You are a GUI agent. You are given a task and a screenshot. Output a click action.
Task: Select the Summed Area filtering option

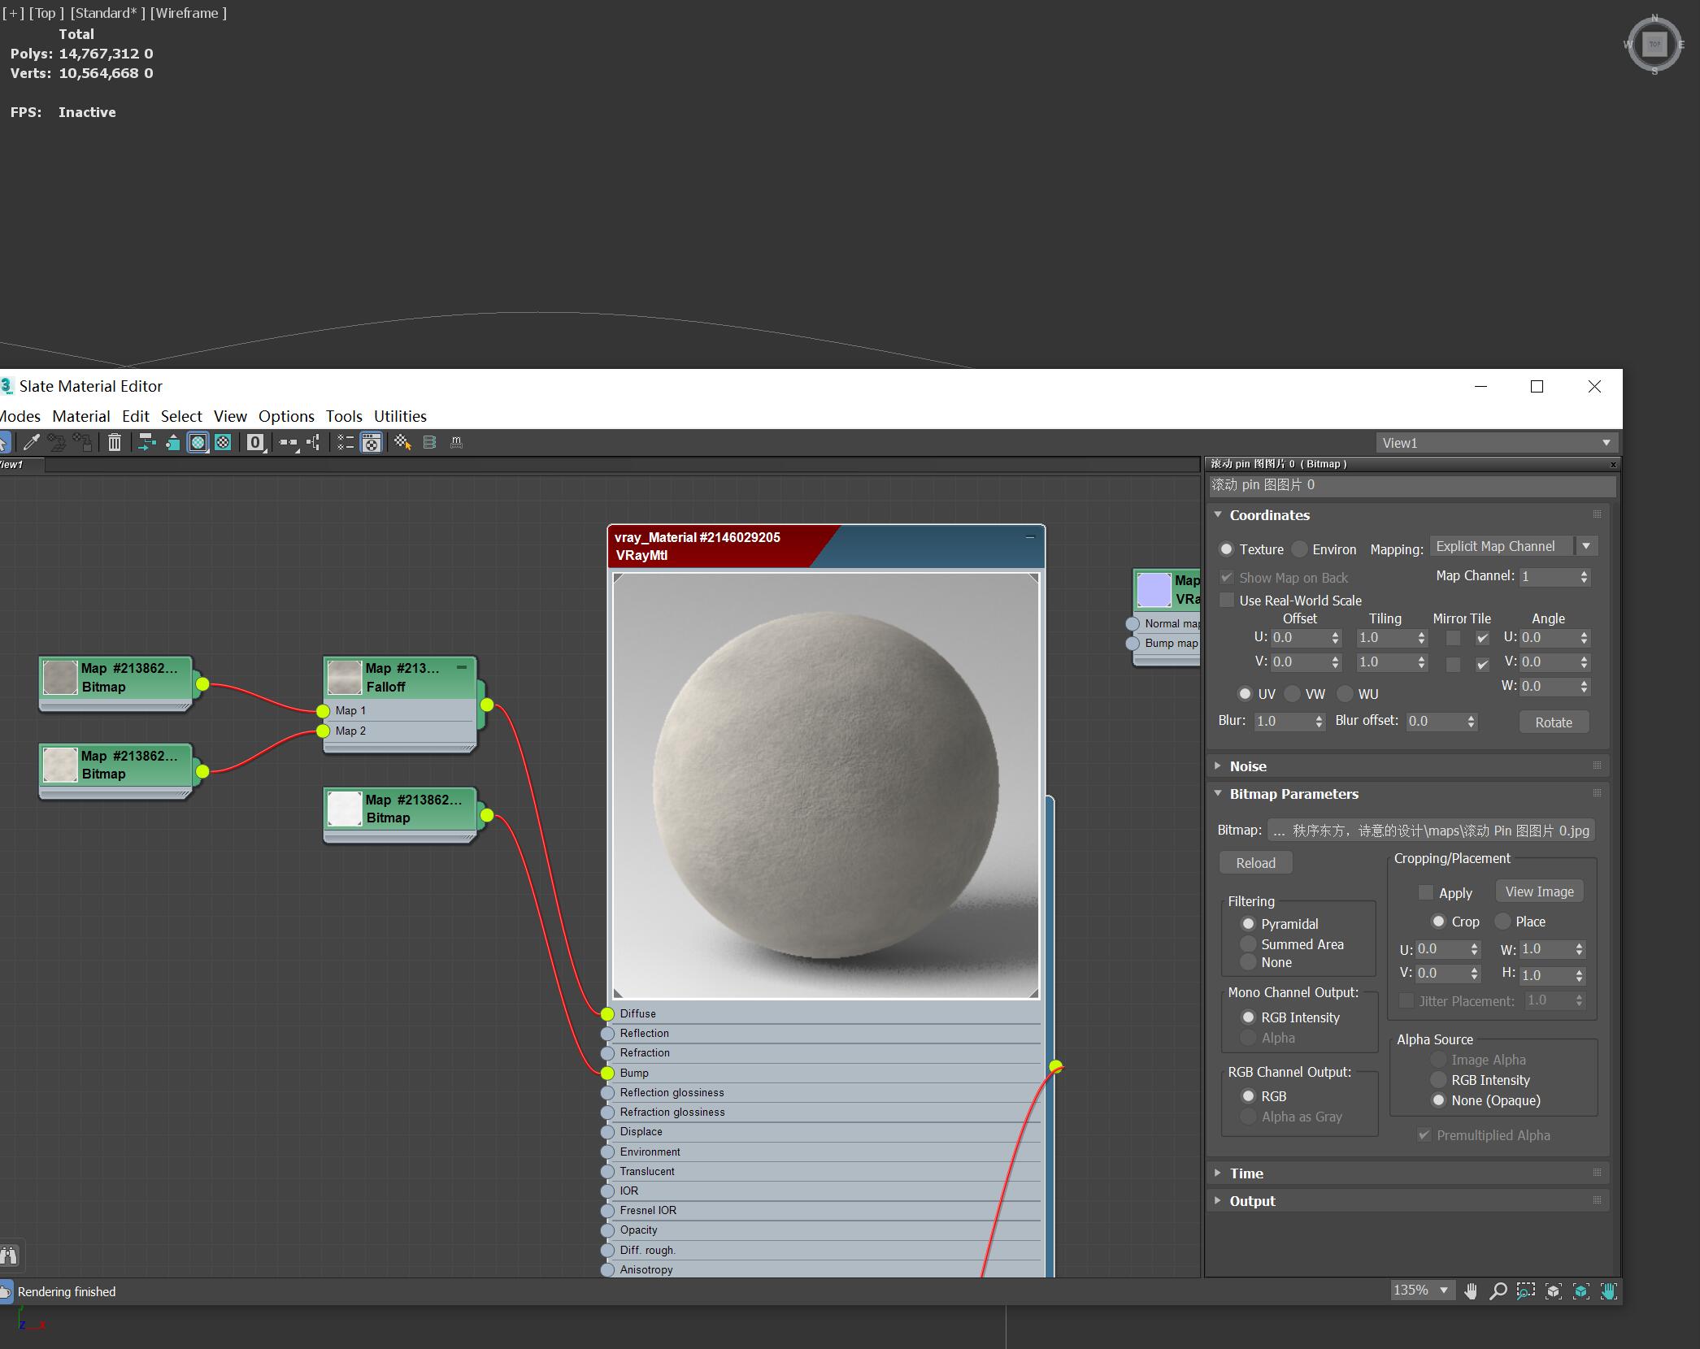pos(1249,944)
